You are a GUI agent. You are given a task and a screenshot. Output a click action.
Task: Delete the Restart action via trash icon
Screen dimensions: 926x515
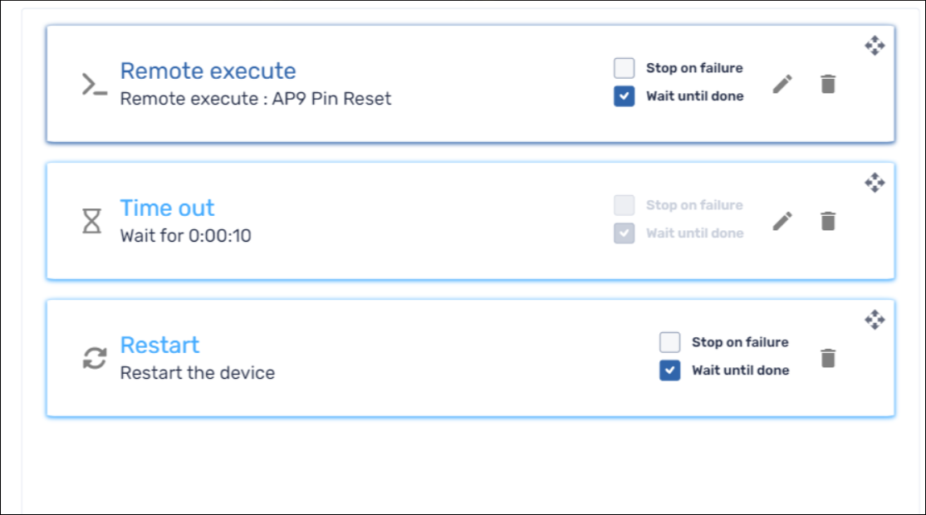click(x=827, y=358)
